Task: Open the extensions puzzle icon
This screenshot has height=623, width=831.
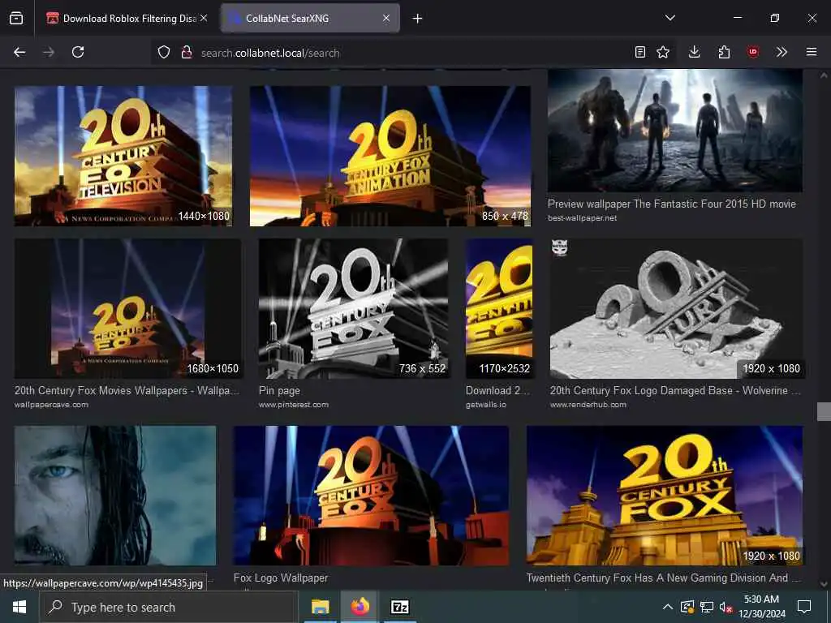Action: (724, 53)
